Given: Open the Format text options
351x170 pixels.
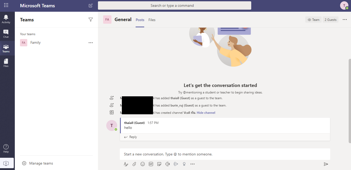Looking at the screenshot, I should pos(126,164).
